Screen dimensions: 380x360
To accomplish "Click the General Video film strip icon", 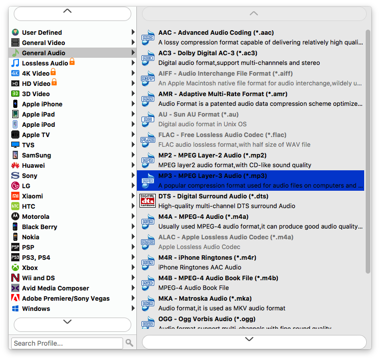I will coord(15,42).
